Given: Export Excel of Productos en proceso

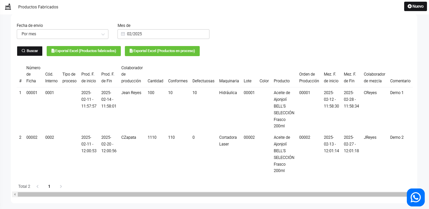Looking at the screenshot, I should click(162, 51).
